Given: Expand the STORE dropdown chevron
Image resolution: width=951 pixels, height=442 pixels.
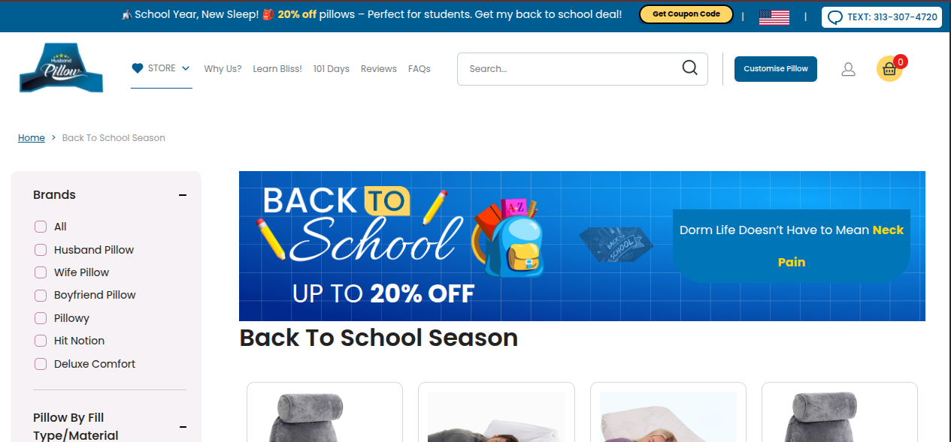Looking at the screenshot, I should 186,68.
